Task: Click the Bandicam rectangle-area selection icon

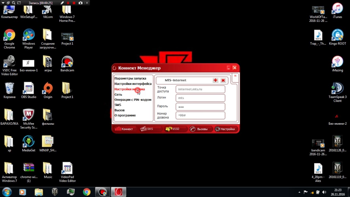Action: point(19,3)
